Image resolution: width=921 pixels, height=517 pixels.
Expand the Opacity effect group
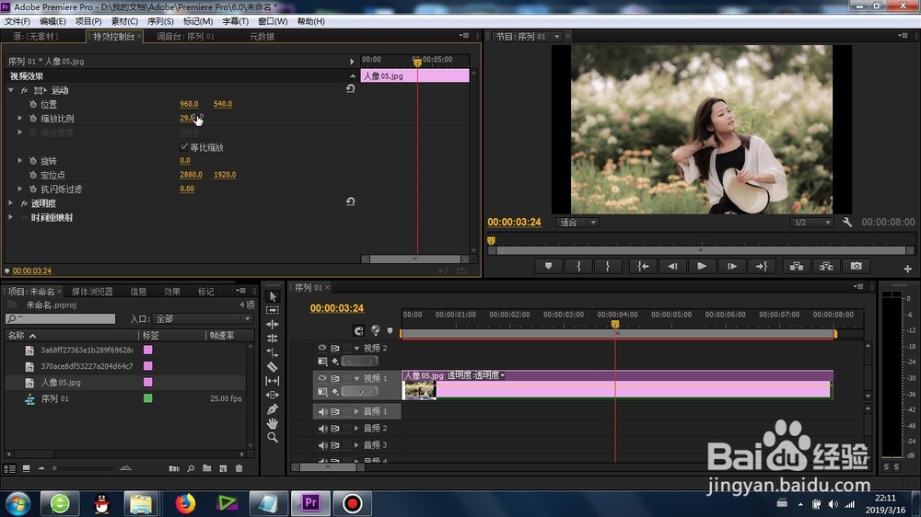coord(11,203)
